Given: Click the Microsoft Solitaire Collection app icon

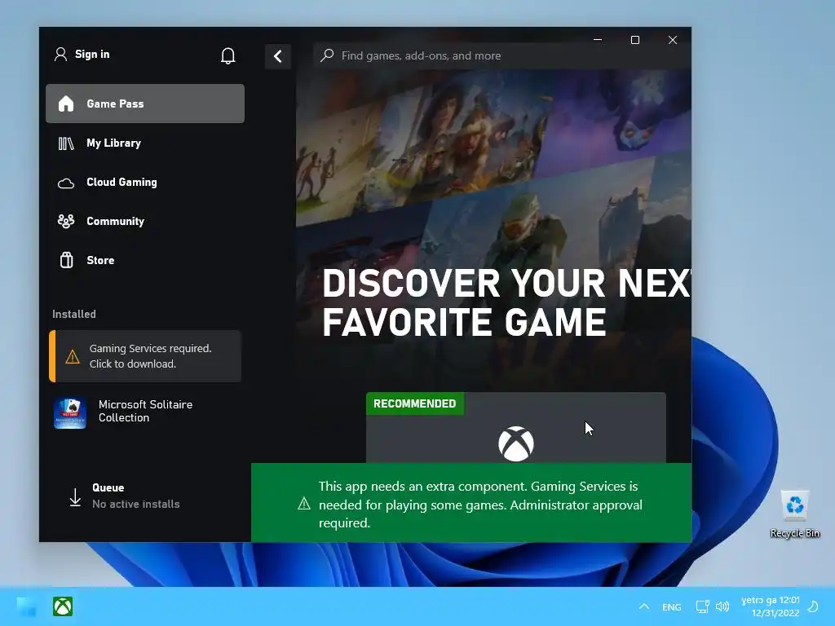Looking at the screenshot, I should [x=70, y=412].
